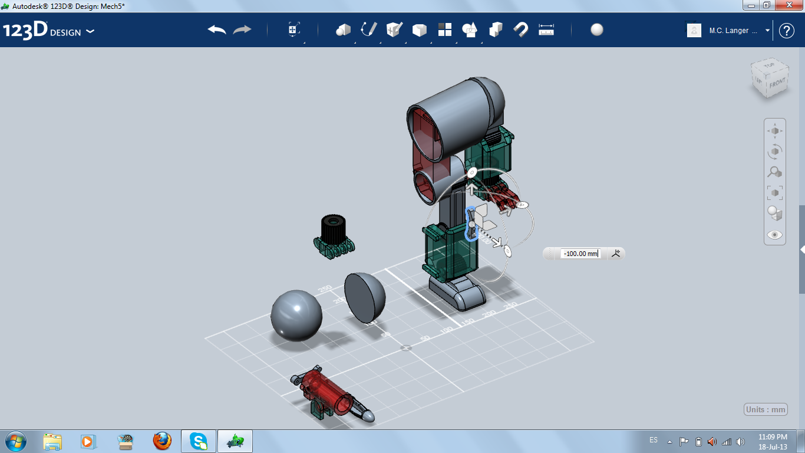The width and height of the screenshot is (805, 453).
Task: Select the red cannon model near the grid
Action: 333,395
